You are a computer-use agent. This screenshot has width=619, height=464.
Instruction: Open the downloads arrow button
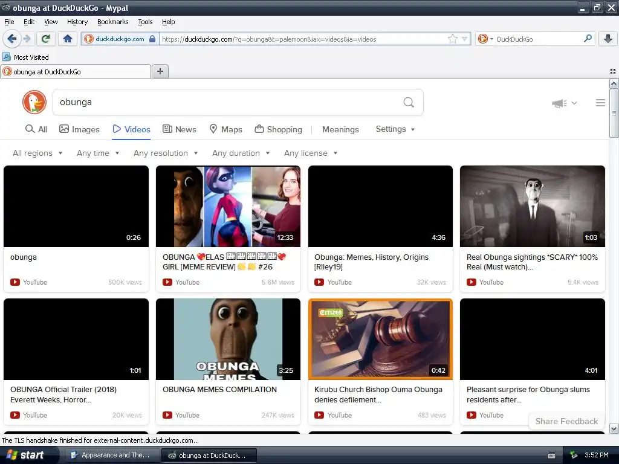tap(608, 39)
